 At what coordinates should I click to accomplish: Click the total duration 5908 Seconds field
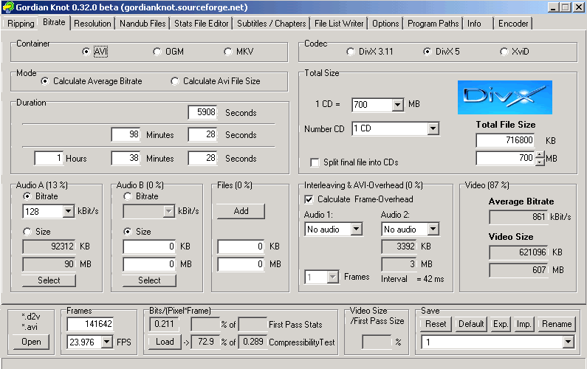pyautogui.click(x=202, y=112)
